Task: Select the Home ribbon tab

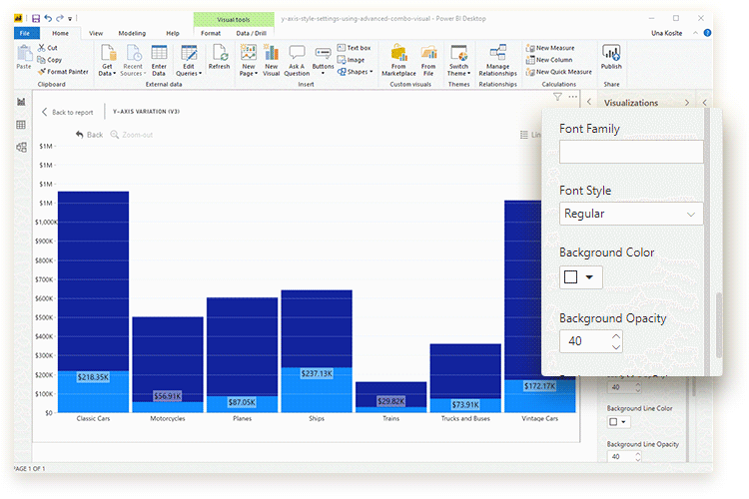Action: [60, 33]
